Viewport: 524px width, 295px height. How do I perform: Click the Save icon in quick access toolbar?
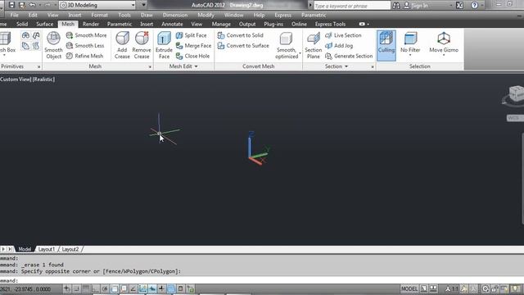pos(11,5)
